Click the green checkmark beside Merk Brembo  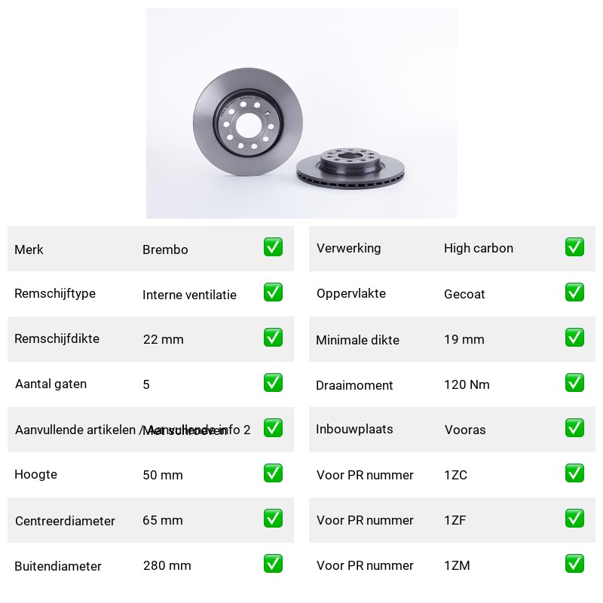(273, 247)
